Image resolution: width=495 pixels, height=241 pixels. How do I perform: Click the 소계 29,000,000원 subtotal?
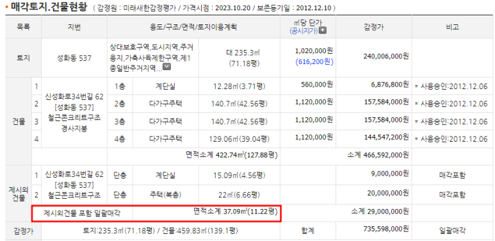pyautogui.click(x=380, y=211)
